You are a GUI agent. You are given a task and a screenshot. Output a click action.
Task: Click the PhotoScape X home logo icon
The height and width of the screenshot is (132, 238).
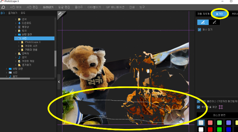3,7
